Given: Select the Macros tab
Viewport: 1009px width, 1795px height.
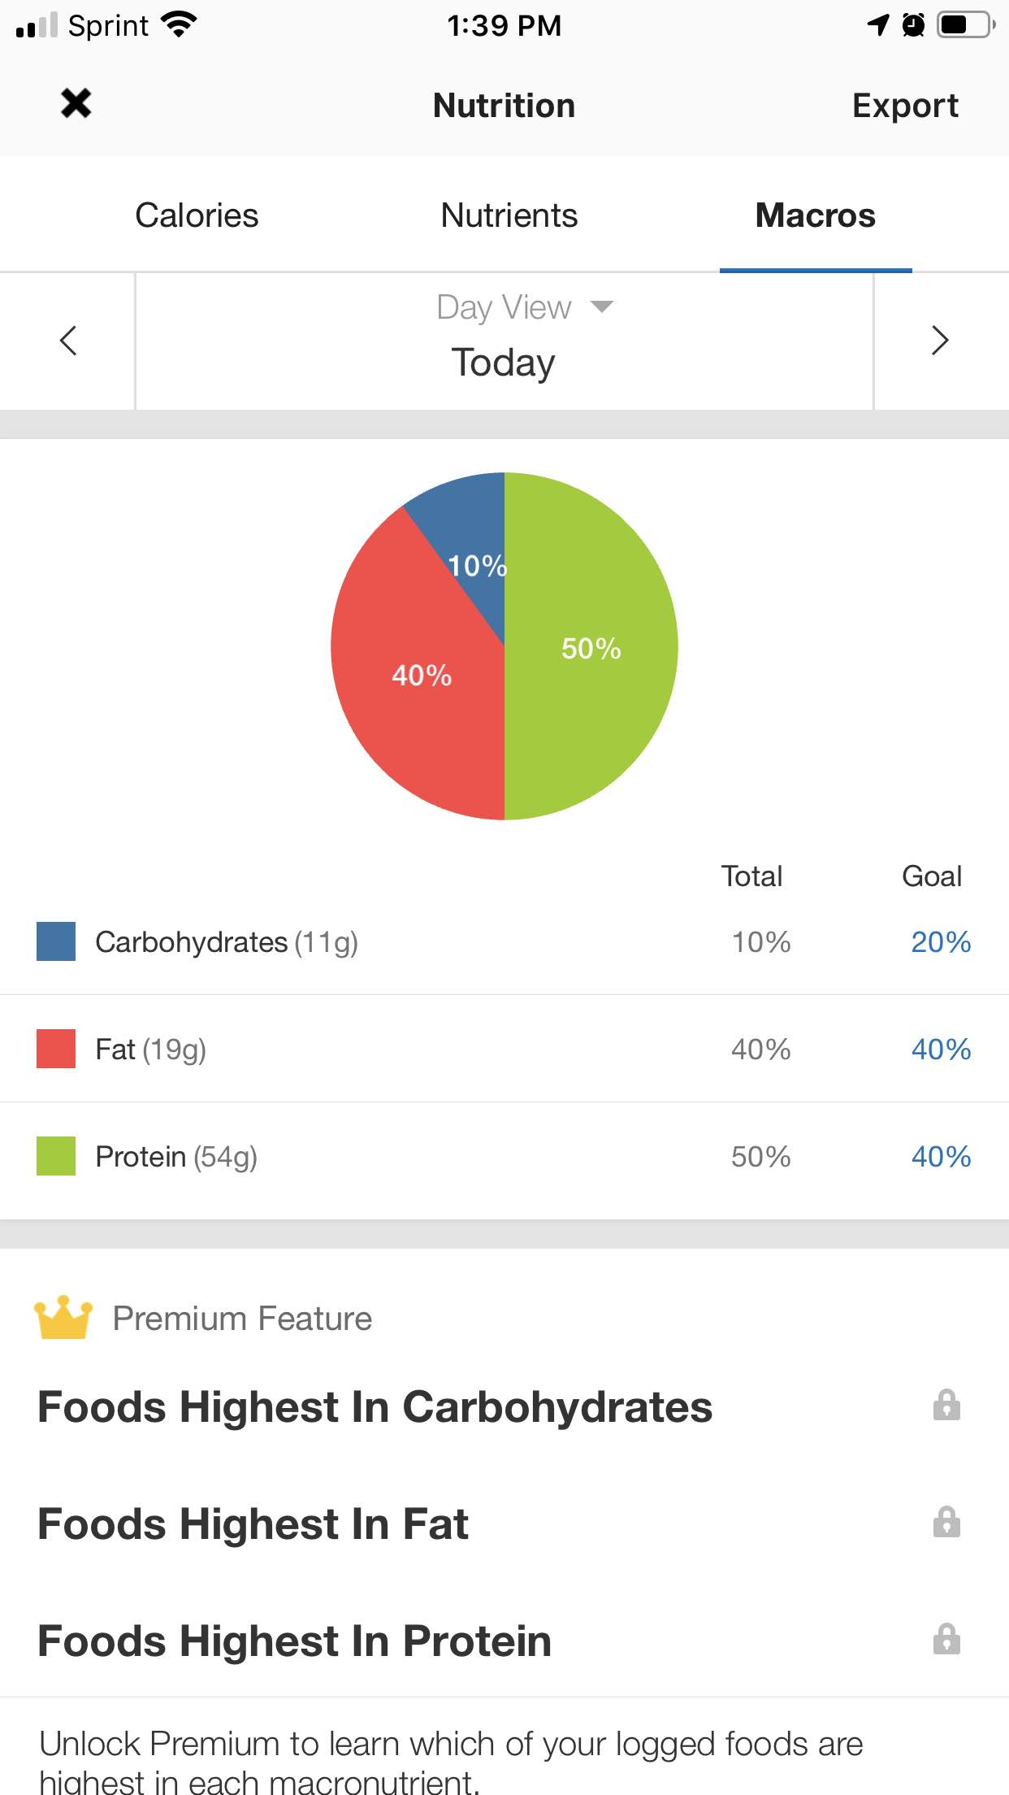Looking at the screenshot, I should 816,215.
